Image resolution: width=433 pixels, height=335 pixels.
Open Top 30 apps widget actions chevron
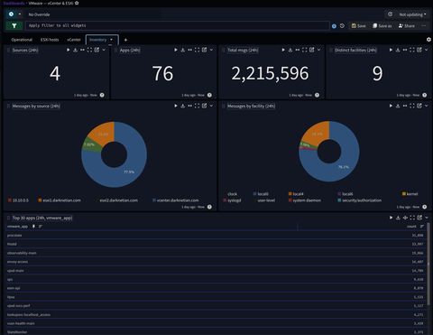[427, 218]
